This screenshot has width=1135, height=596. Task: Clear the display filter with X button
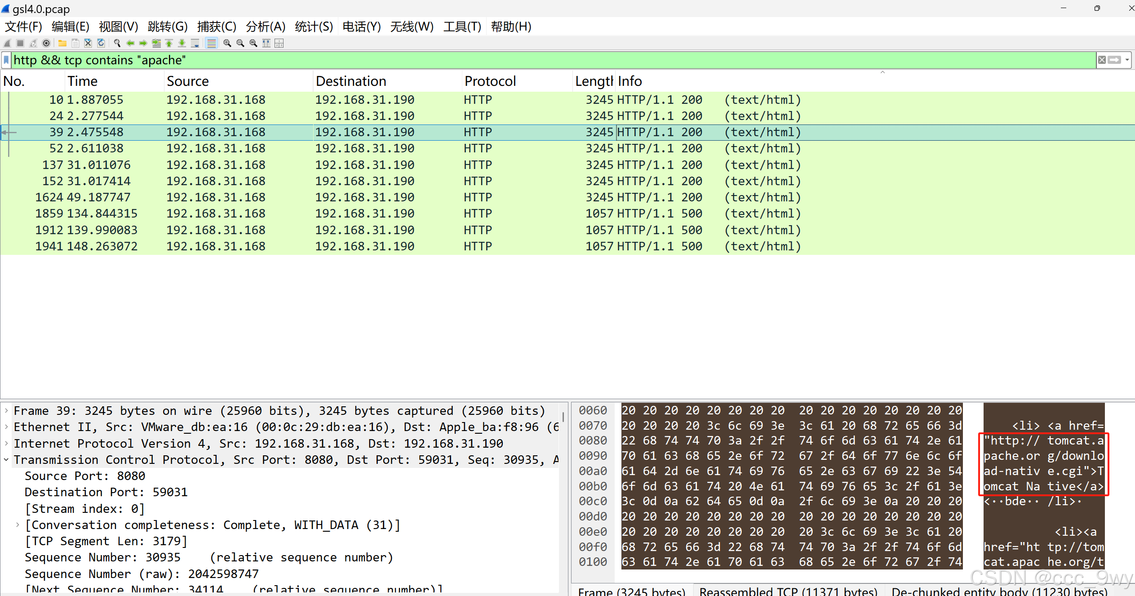1102,60
